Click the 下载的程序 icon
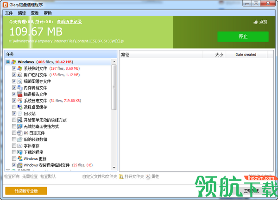This screenshot has height=200, width=278. [19, 152]
